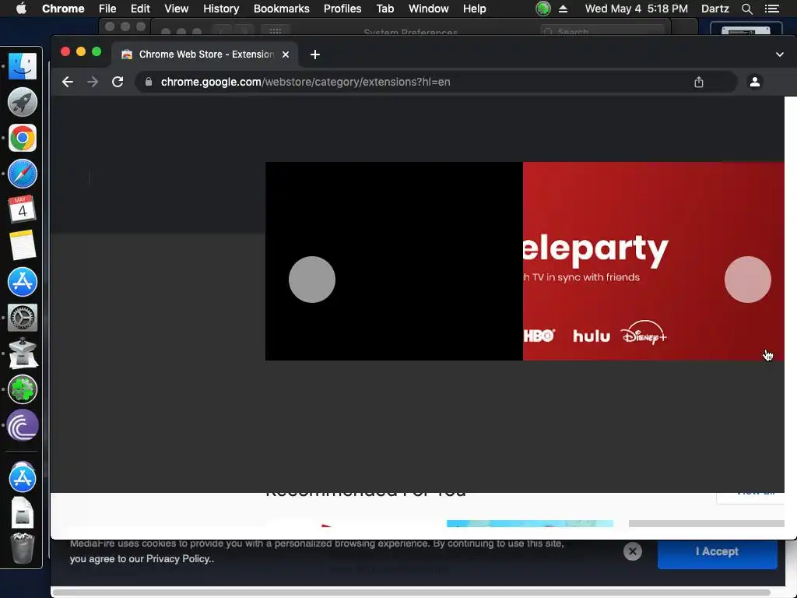Open Calendar icon showing May 4
The image size is (797, 598).
[x=23, y=209]
